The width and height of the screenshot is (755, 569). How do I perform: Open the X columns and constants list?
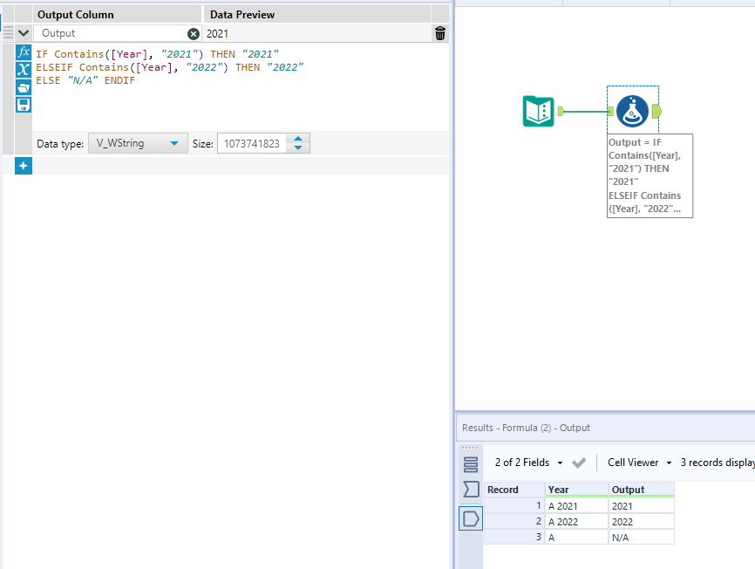[x=24, y=70]
